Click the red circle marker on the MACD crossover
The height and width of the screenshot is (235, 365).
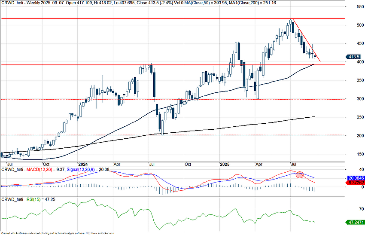300,175
